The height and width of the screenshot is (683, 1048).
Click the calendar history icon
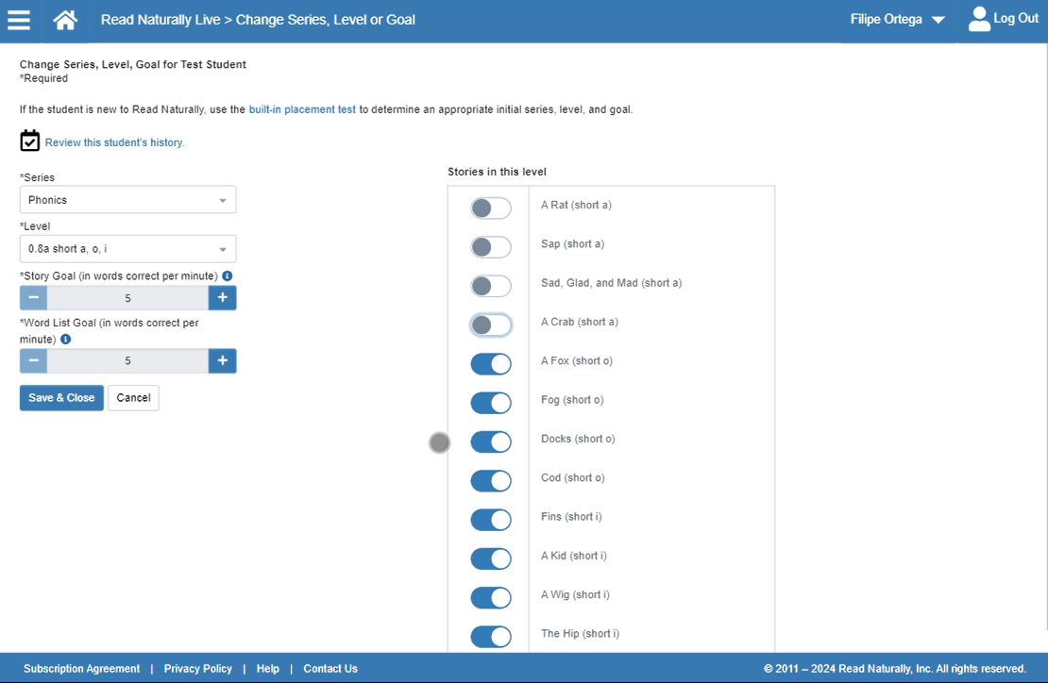(x=30, y=142)
